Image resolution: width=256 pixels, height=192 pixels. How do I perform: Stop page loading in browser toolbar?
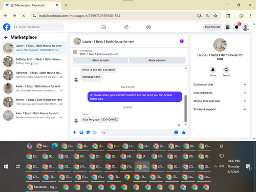click(24, 16)
